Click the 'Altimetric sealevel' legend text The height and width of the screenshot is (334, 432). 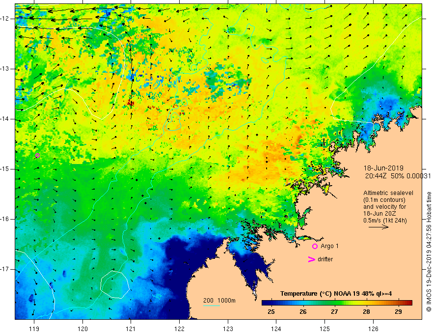click(388, 193)
